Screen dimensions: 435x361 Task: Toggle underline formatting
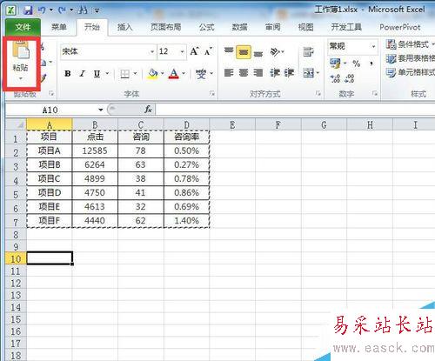click(97, 74)
